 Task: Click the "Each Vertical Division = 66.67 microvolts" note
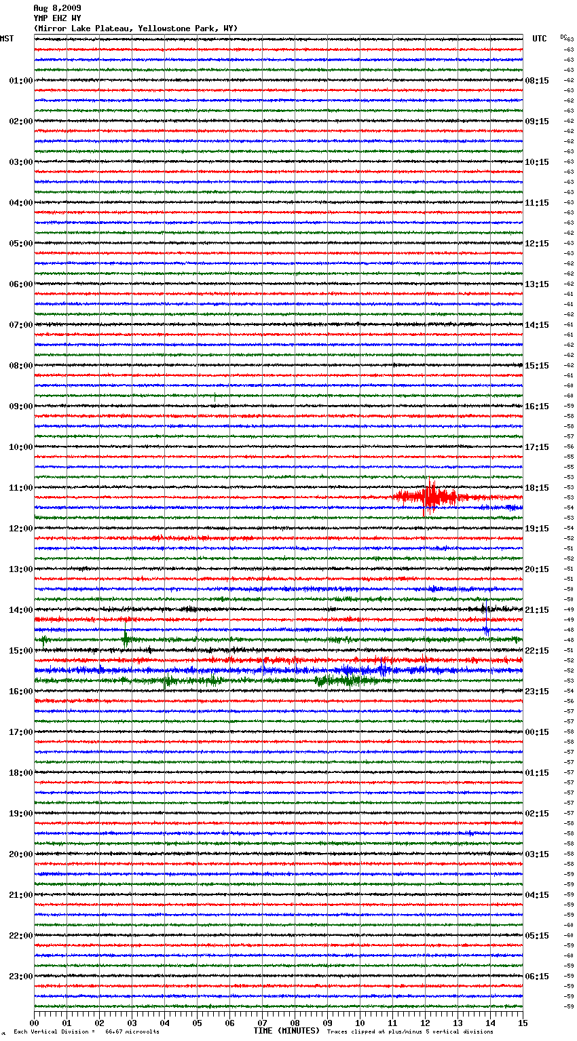coord(87,1031)
